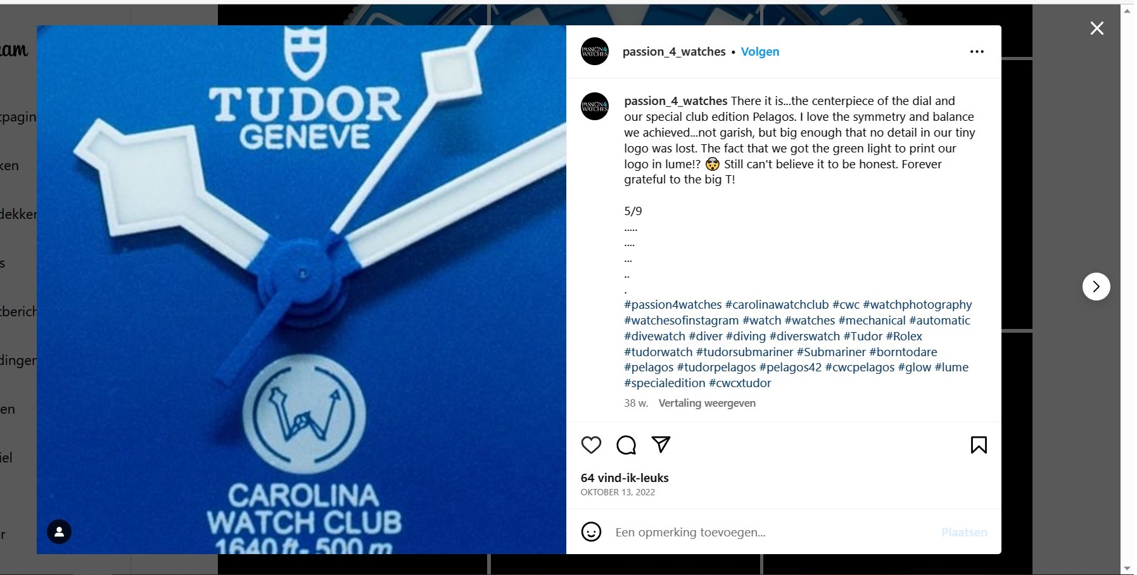
Task: Focus the Een opmerking toevoegen comment field
Action: coord(773,533)
